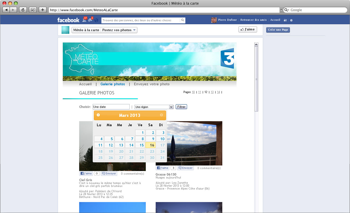Go to gallery page 11
The width and height of the screenshot is (350, 213).
(200, 92)
